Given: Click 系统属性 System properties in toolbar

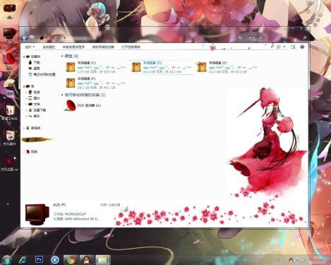Looking at the screenshot, I should click(x=49, y=47).
